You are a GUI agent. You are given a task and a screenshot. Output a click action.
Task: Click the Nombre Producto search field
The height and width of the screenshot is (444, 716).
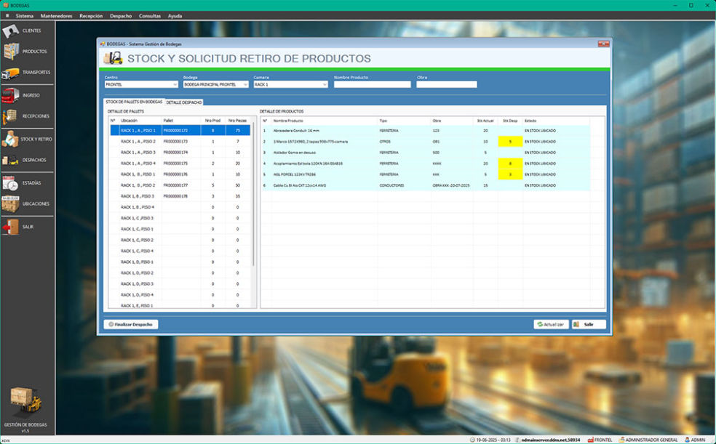coord(372,84)
